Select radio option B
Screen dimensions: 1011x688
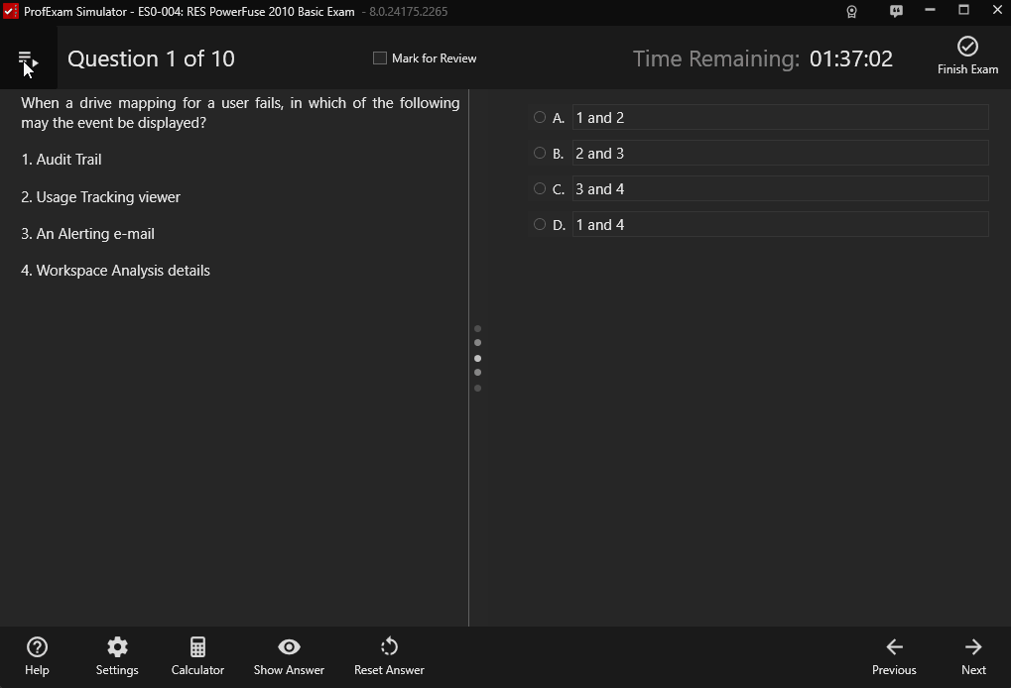[540, 153]
